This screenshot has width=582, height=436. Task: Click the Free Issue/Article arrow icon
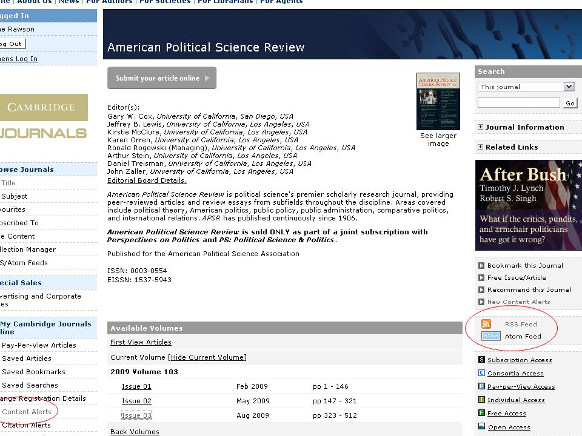(x=481, y=278)
